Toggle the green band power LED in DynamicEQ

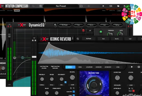(x=101, y=32)
